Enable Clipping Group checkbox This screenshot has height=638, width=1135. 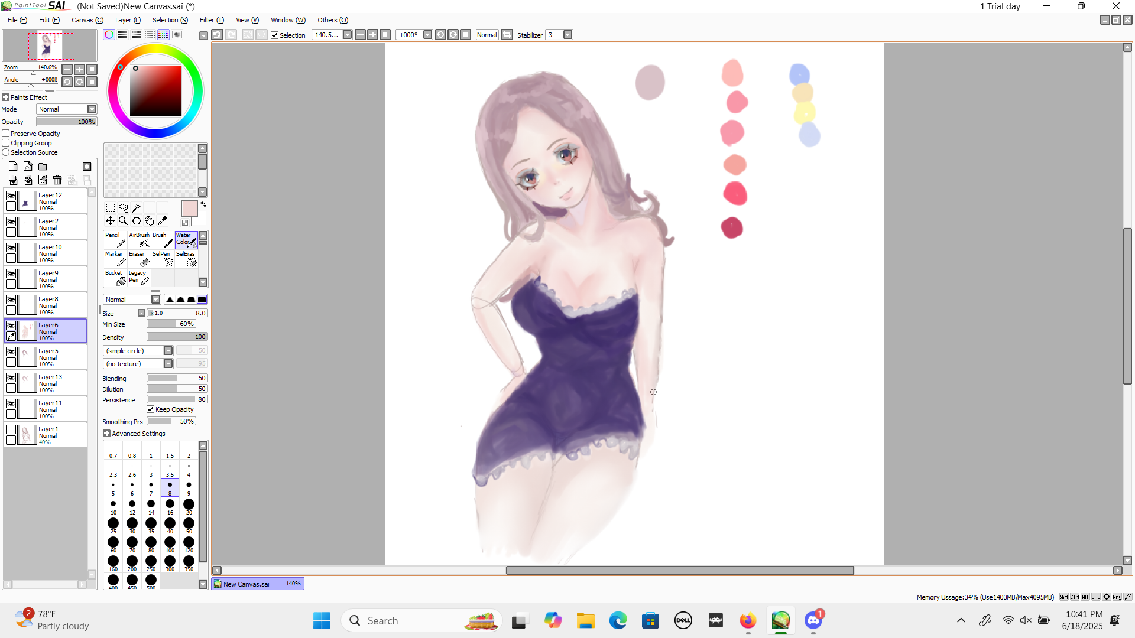6,143
